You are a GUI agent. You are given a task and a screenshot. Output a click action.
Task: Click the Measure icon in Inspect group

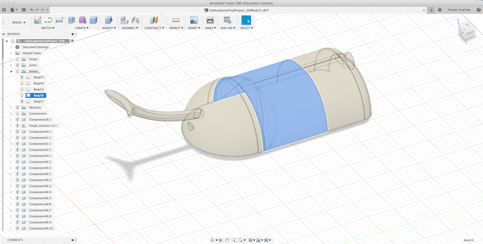[175, 20]
